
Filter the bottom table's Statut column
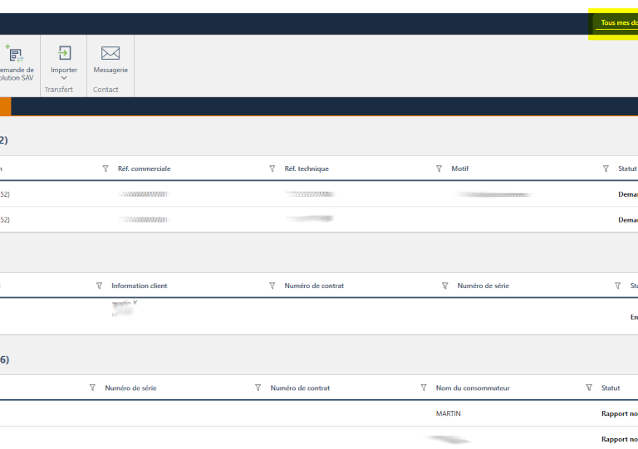[589, 388]
